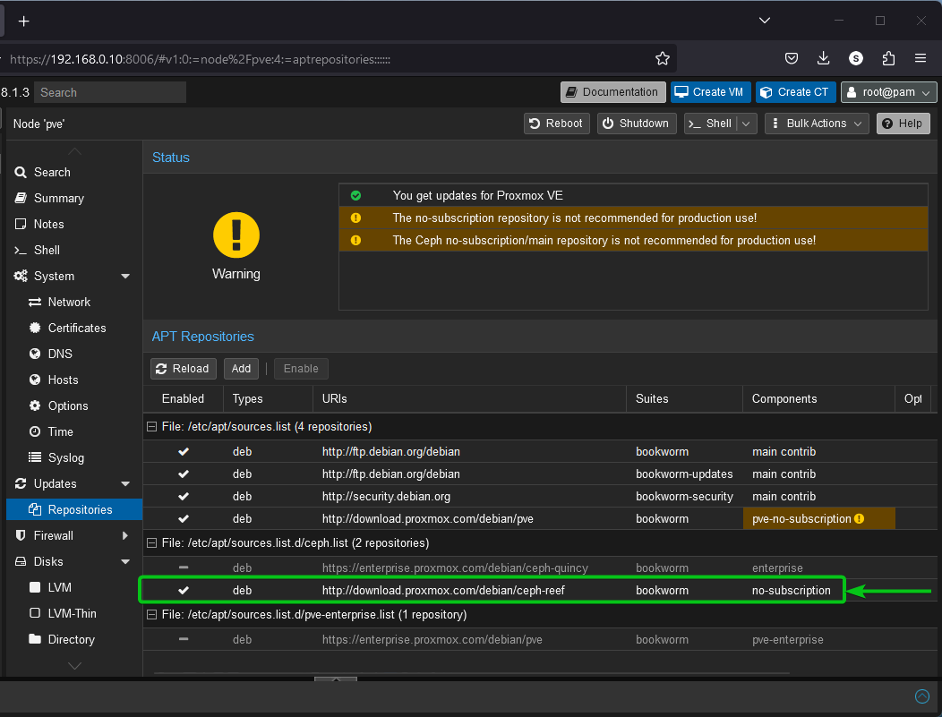Click the S account icon in toolbar
This screenshot has width=942, height=717.
pyautogui.click(x=855, y=58)
